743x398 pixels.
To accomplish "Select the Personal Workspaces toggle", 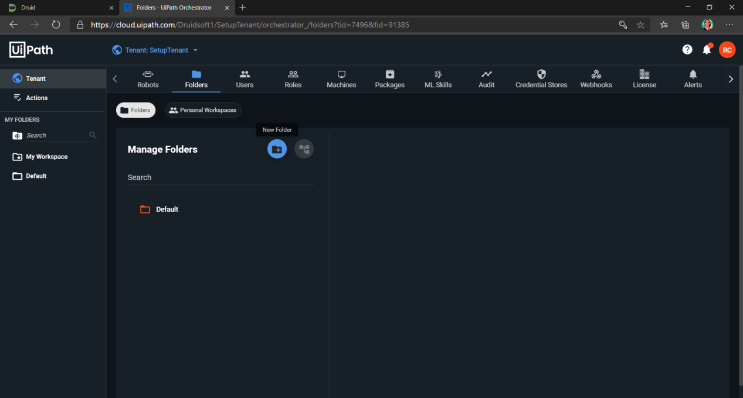I will click(203, 110).
